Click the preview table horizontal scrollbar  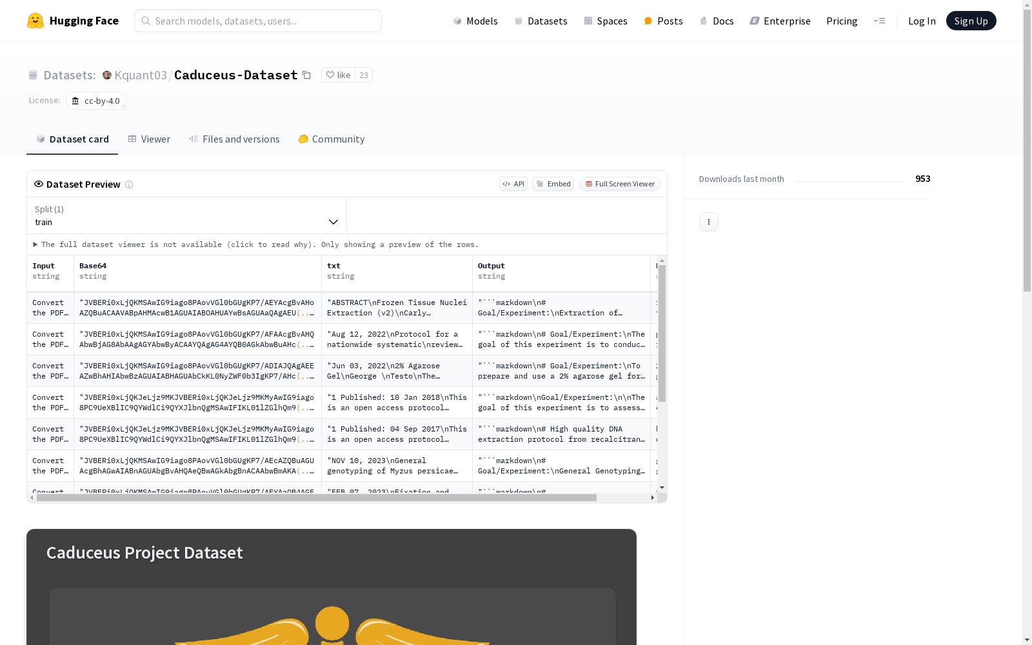317,498
